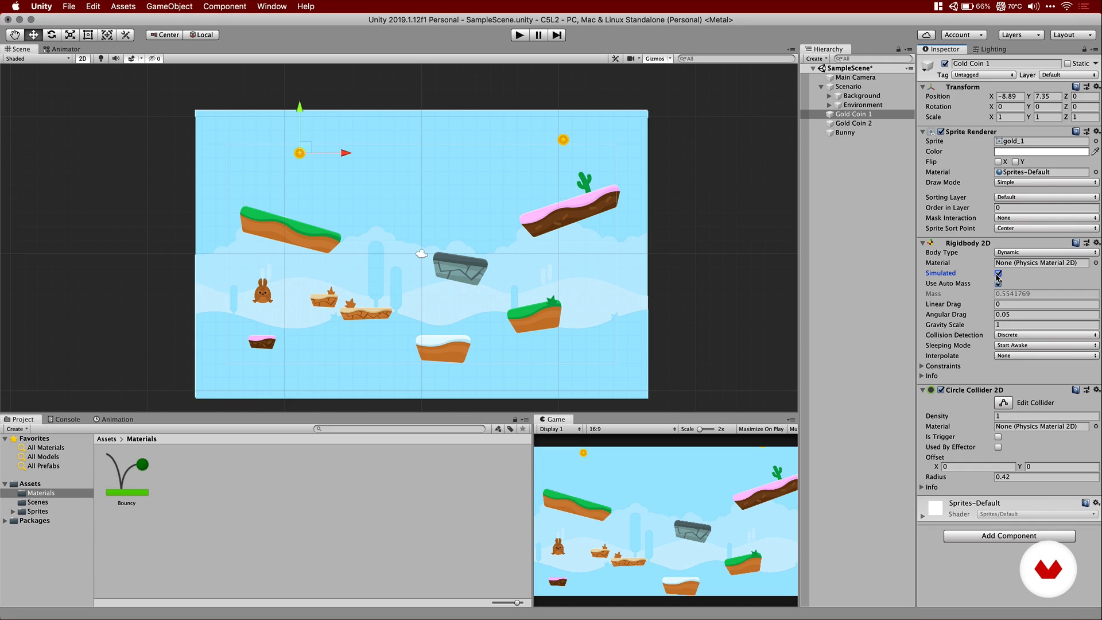Screen dimensions: 1102x620
Task: Toggle Simulated checkbox in Rigidbody 2D
Action: point(998,273)
